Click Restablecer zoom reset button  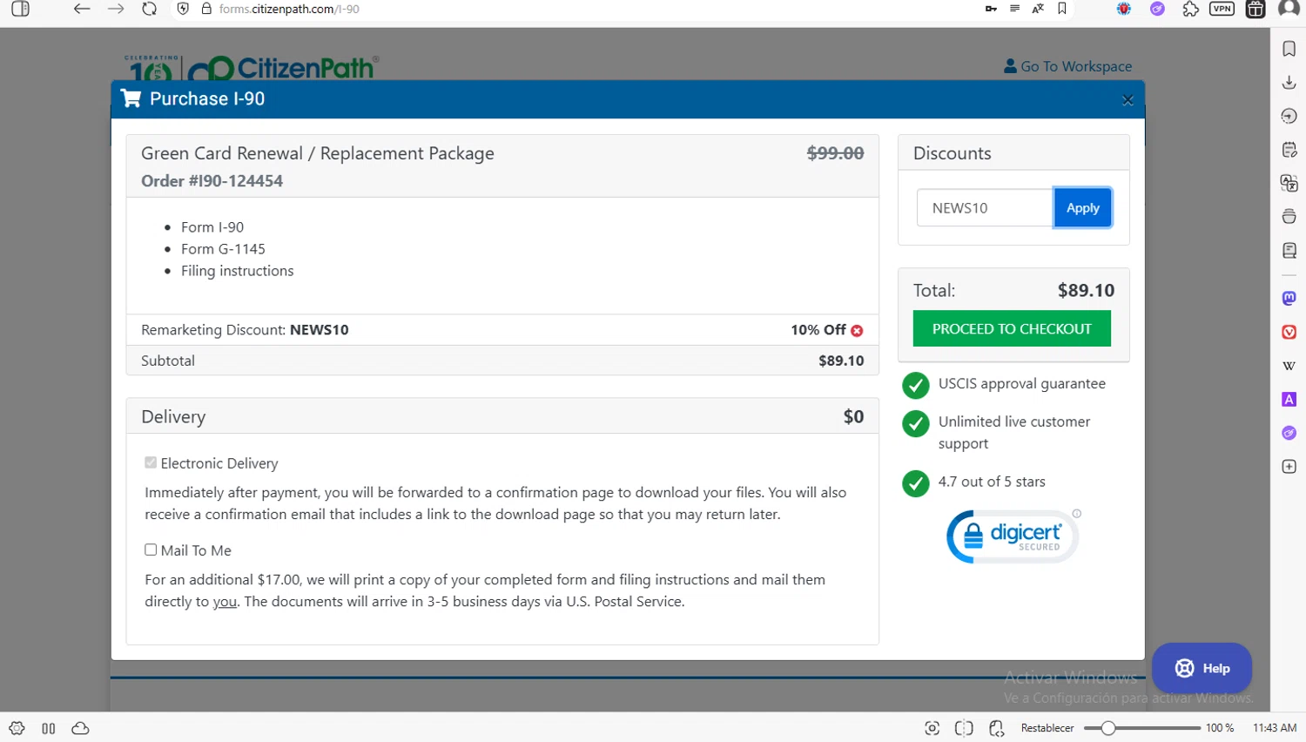tap(1047, 728)
